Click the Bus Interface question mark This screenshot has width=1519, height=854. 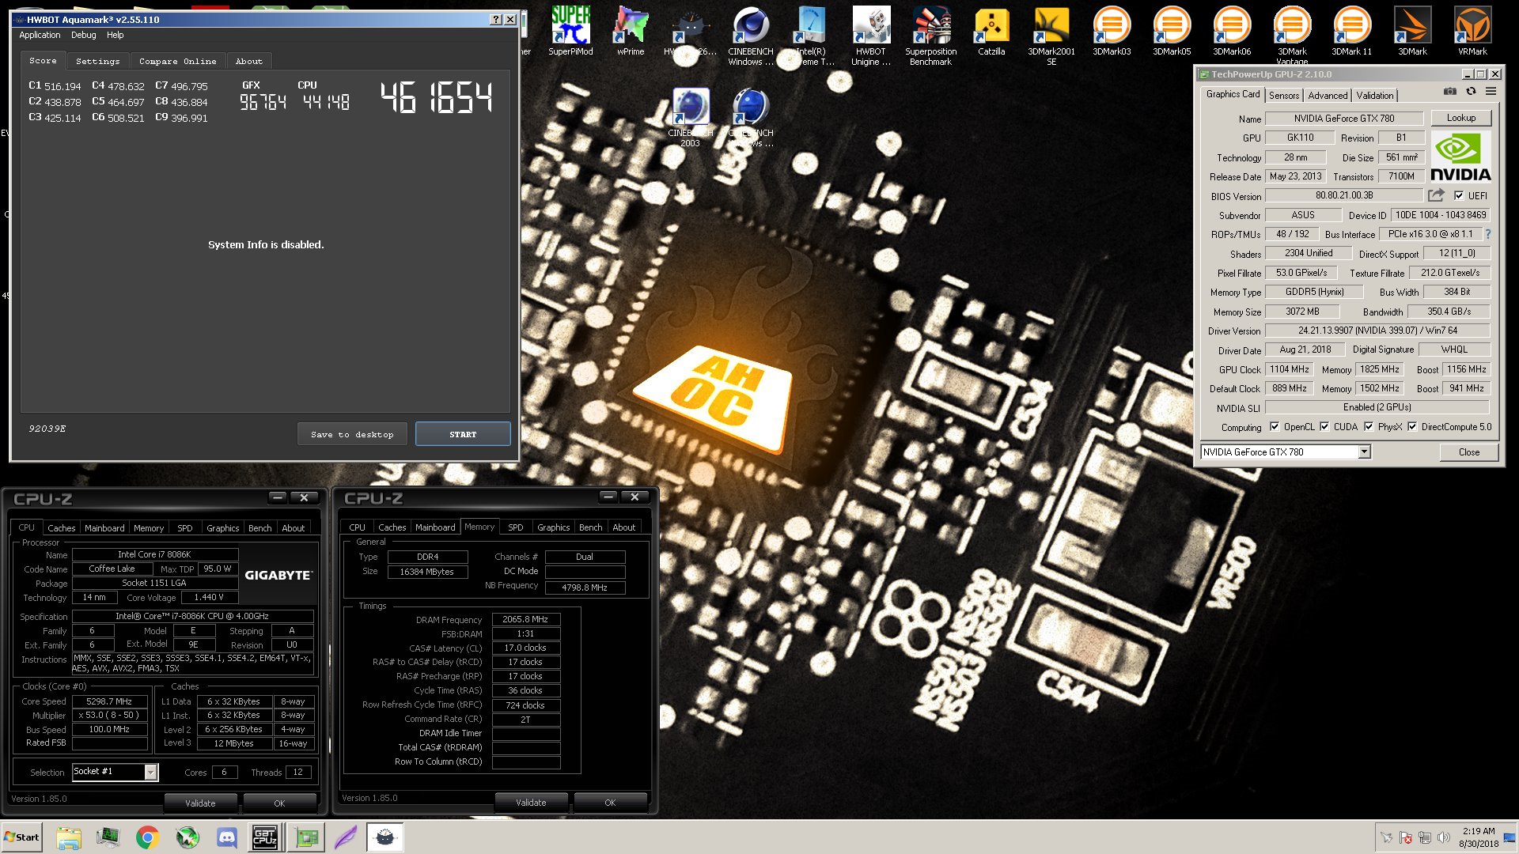1488,234
